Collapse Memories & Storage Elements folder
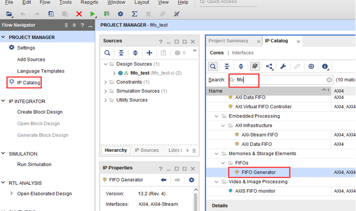356x211 pixels. pos(217,154)
